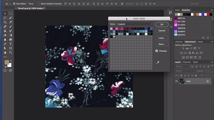Open the Swatches panel options menu

coord(212,10)
